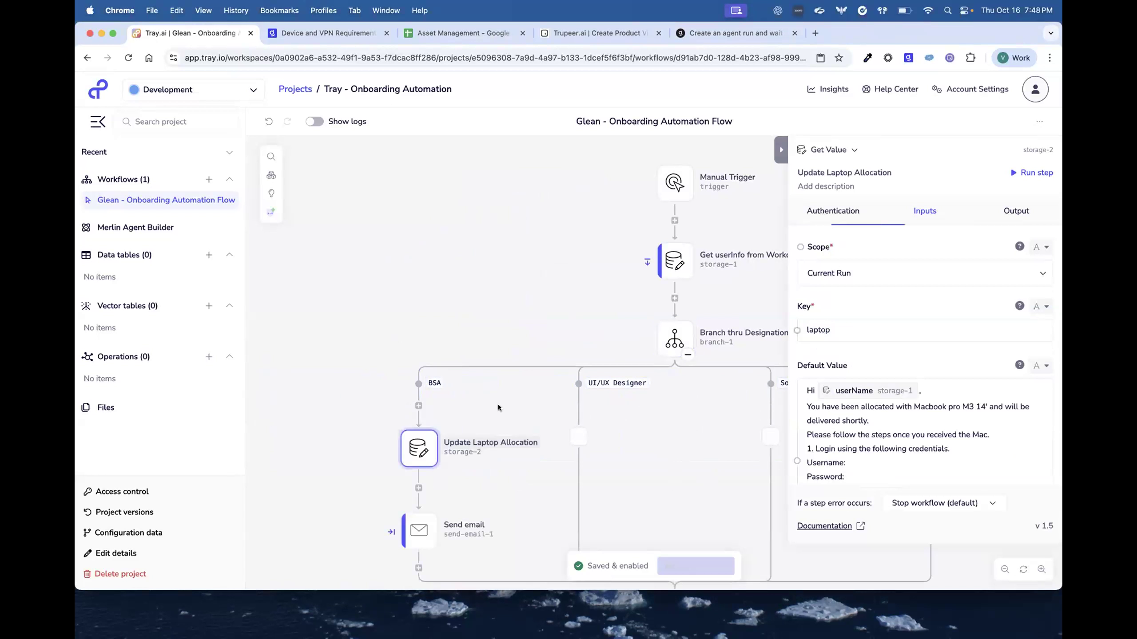Viewport: 1137px width, 639px height.
Task: Collapse the Workflows section in the sidebar
Action: [229, 179]
